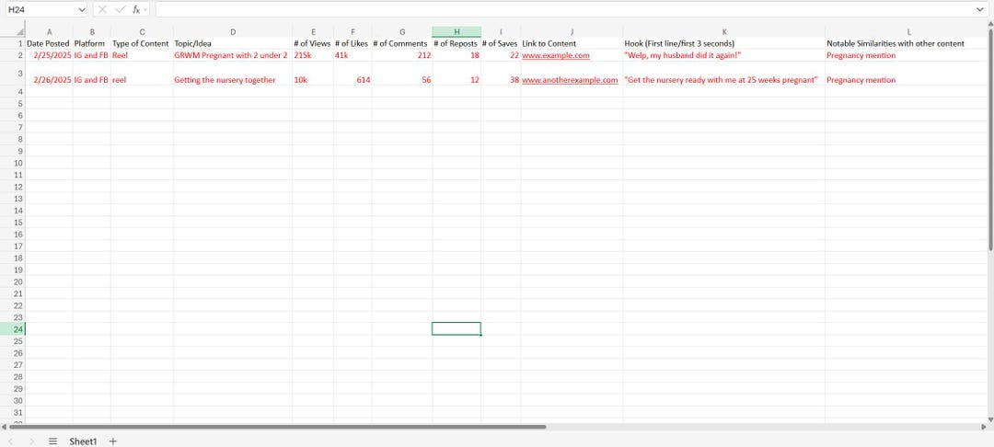Click the Enter checkmark formula icon

click(120, 9)
